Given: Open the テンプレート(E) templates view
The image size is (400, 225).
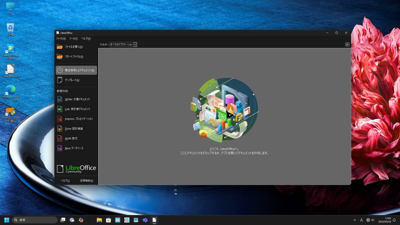Looking at the screenshot, I should click(76, 80).
